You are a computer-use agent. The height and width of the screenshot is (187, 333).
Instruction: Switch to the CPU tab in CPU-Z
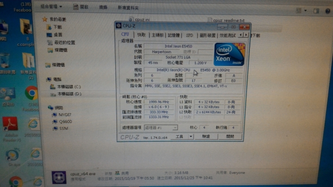click(x=125, y=34)
